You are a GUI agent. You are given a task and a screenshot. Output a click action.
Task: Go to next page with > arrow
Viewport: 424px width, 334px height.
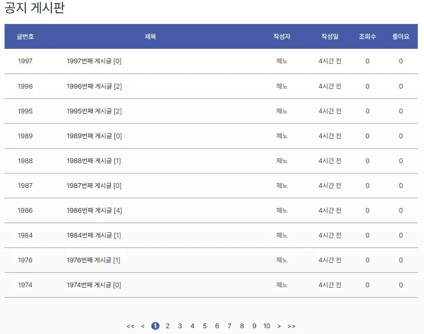pos(279,326)
